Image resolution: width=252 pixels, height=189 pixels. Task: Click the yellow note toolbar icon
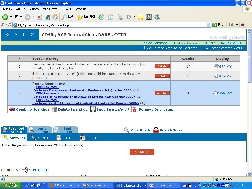click(x=140, y=17)
